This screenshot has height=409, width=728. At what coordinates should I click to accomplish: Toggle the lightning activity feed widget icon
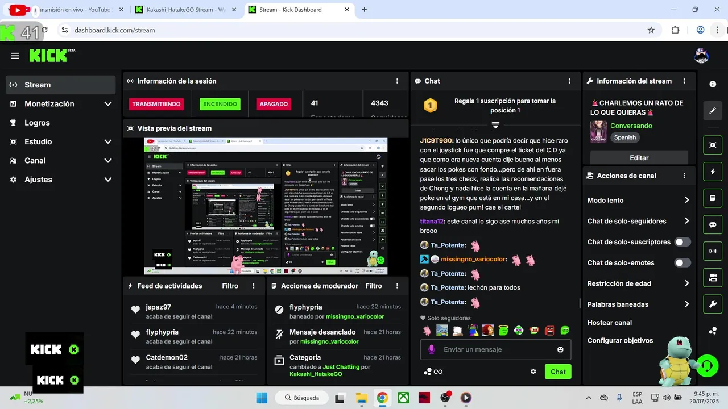point(713,172)
